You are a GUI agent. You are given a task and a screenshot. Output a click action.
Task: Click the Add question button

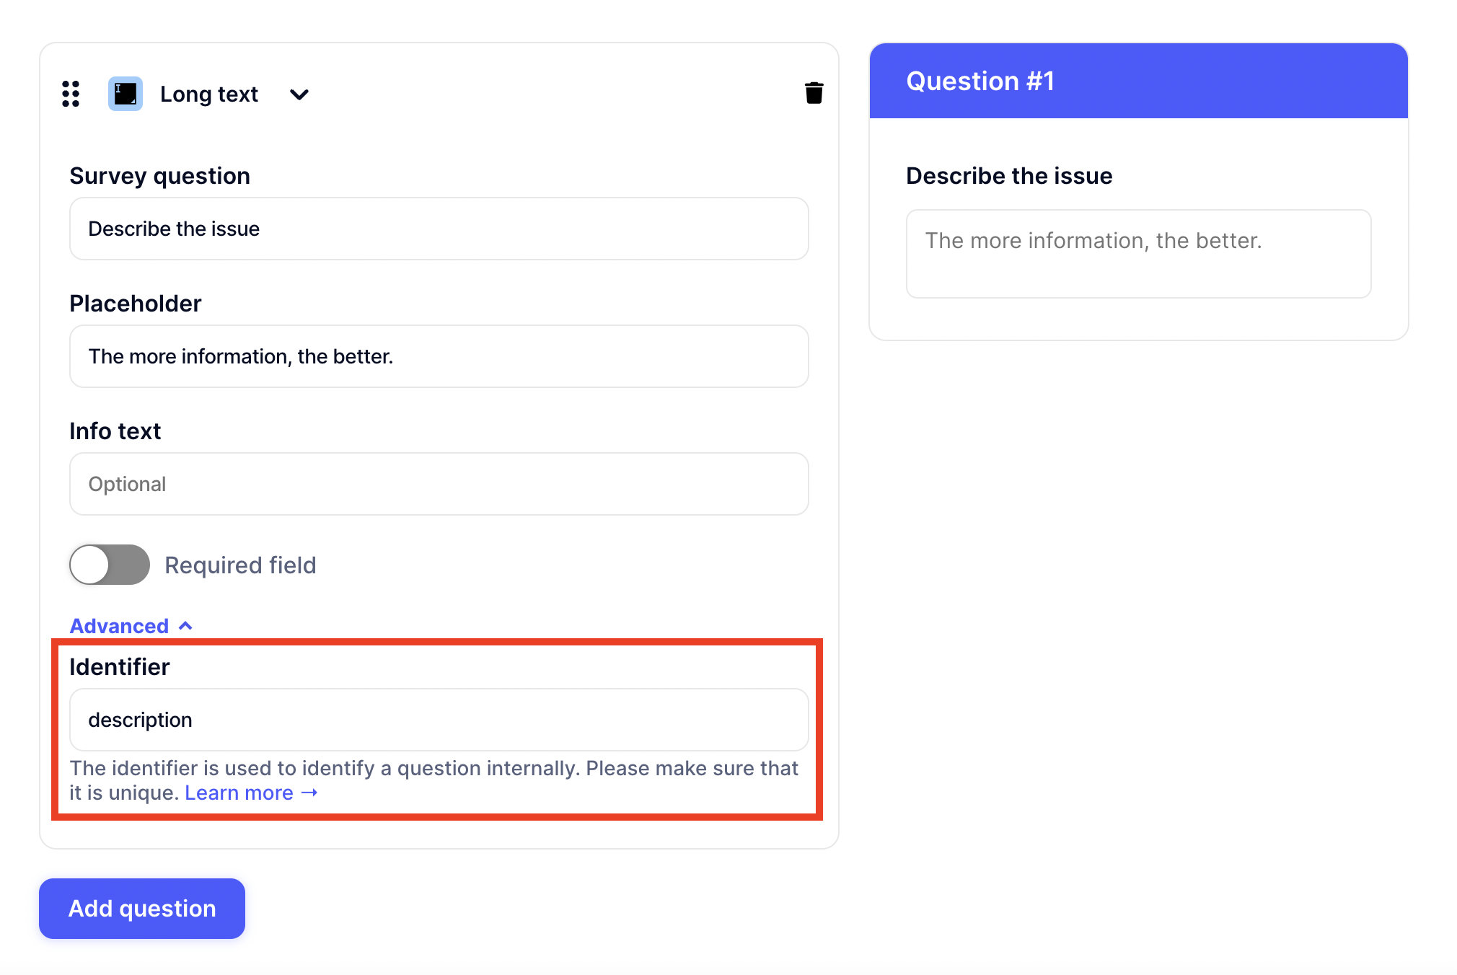[x=141, y=909]
